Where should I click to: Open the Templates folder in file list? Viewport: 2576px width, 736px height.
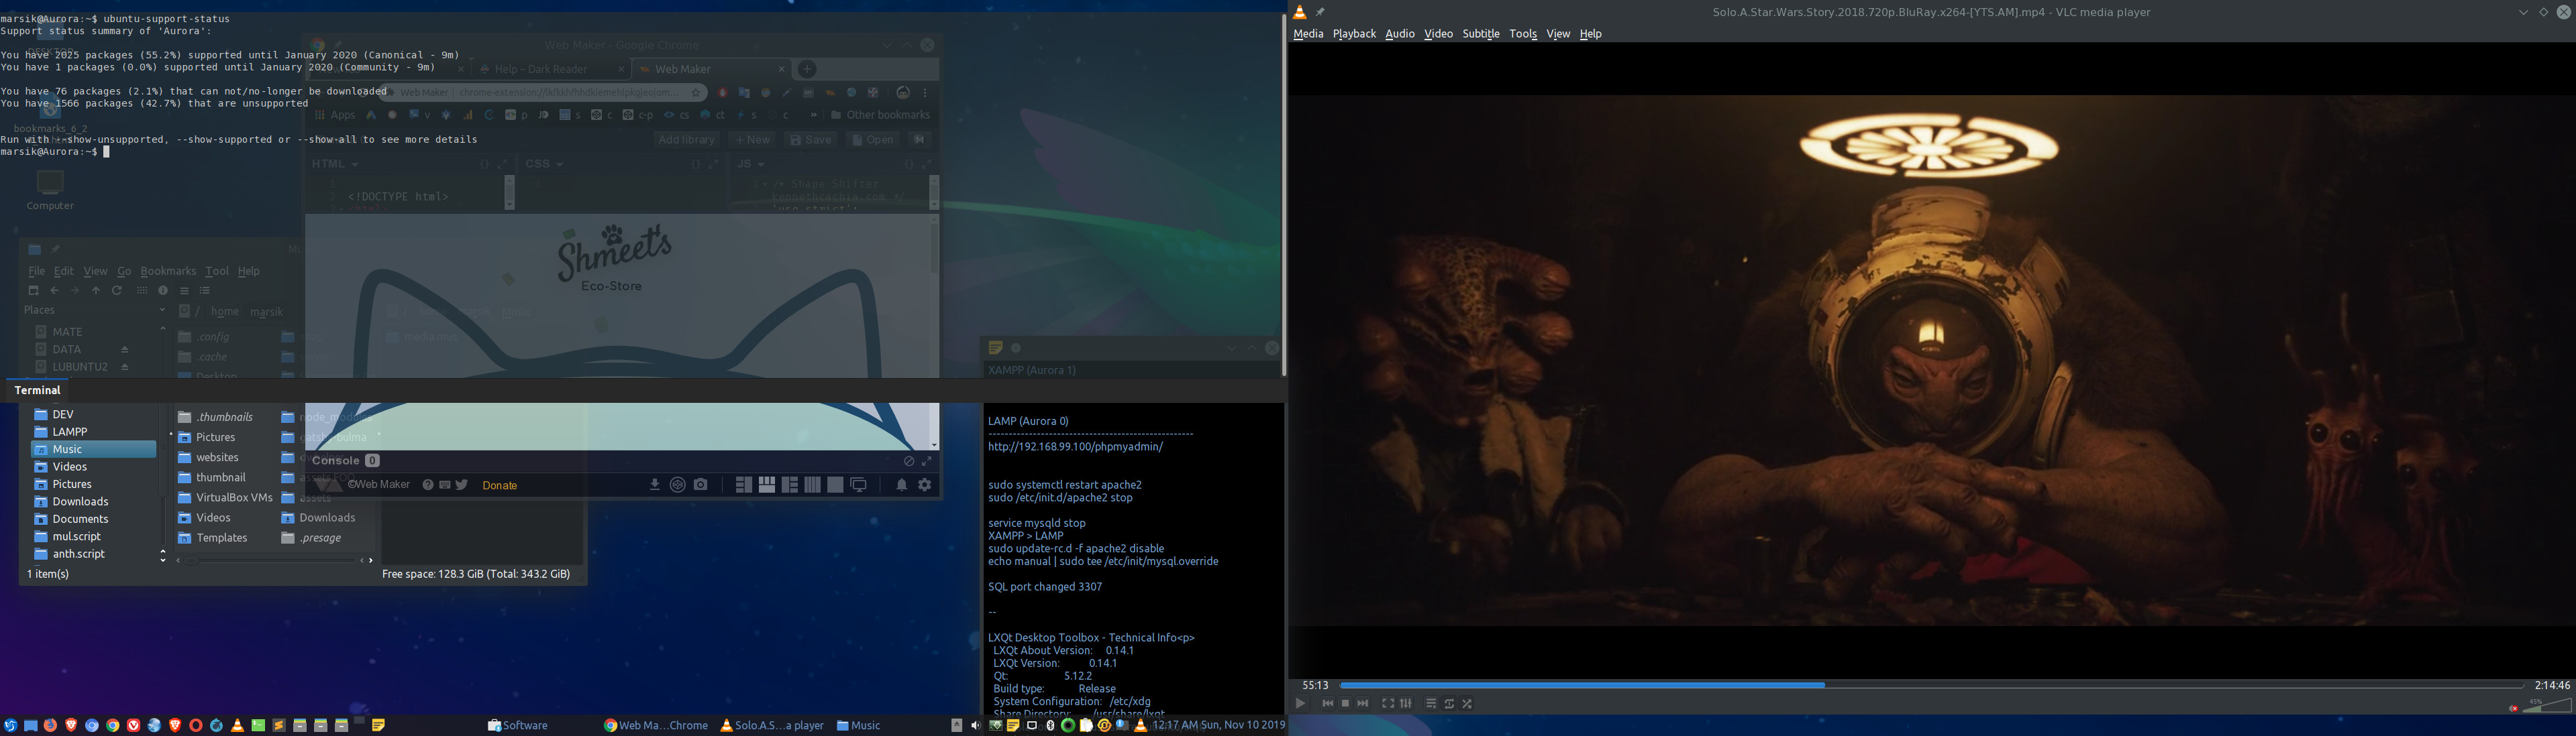pyautogui.click(x=213, y=538)
